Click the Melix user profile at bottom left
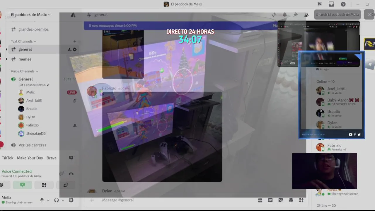 [x=17, y=200]
